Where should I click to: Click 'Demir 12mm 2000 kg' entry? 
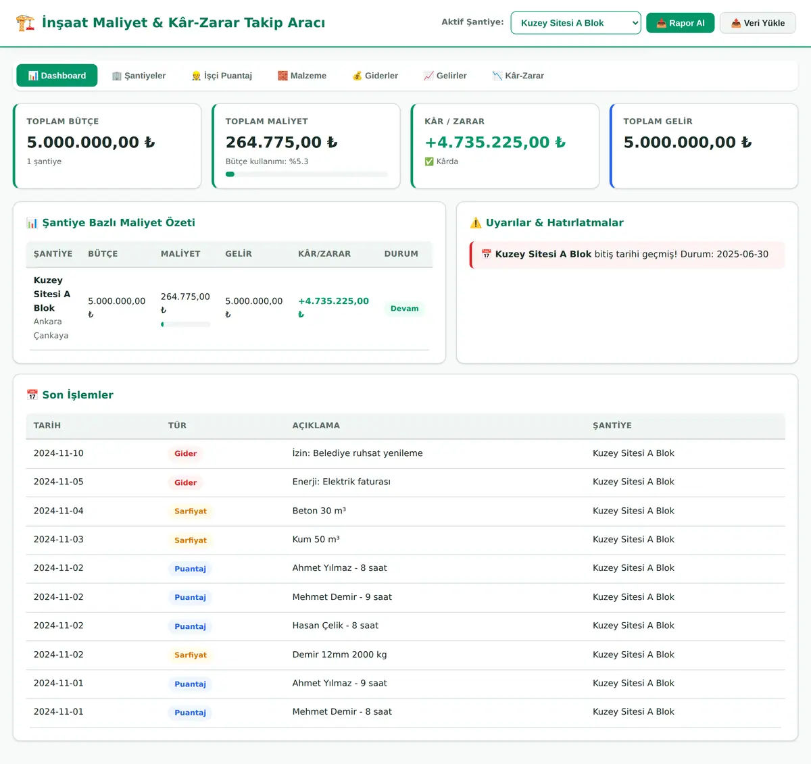[x=339, y=655]
